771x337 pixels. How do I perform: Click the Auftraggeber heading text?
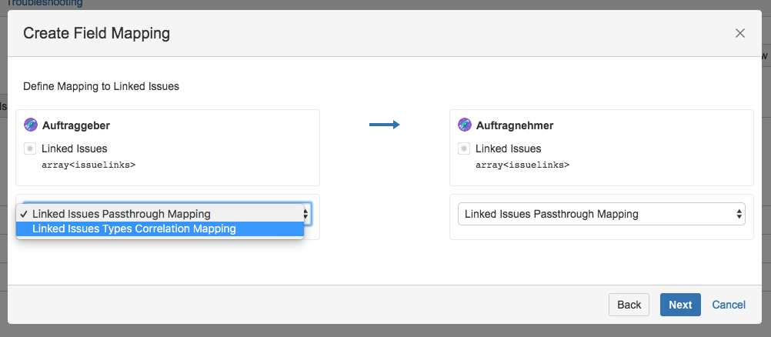pos(75,125)
